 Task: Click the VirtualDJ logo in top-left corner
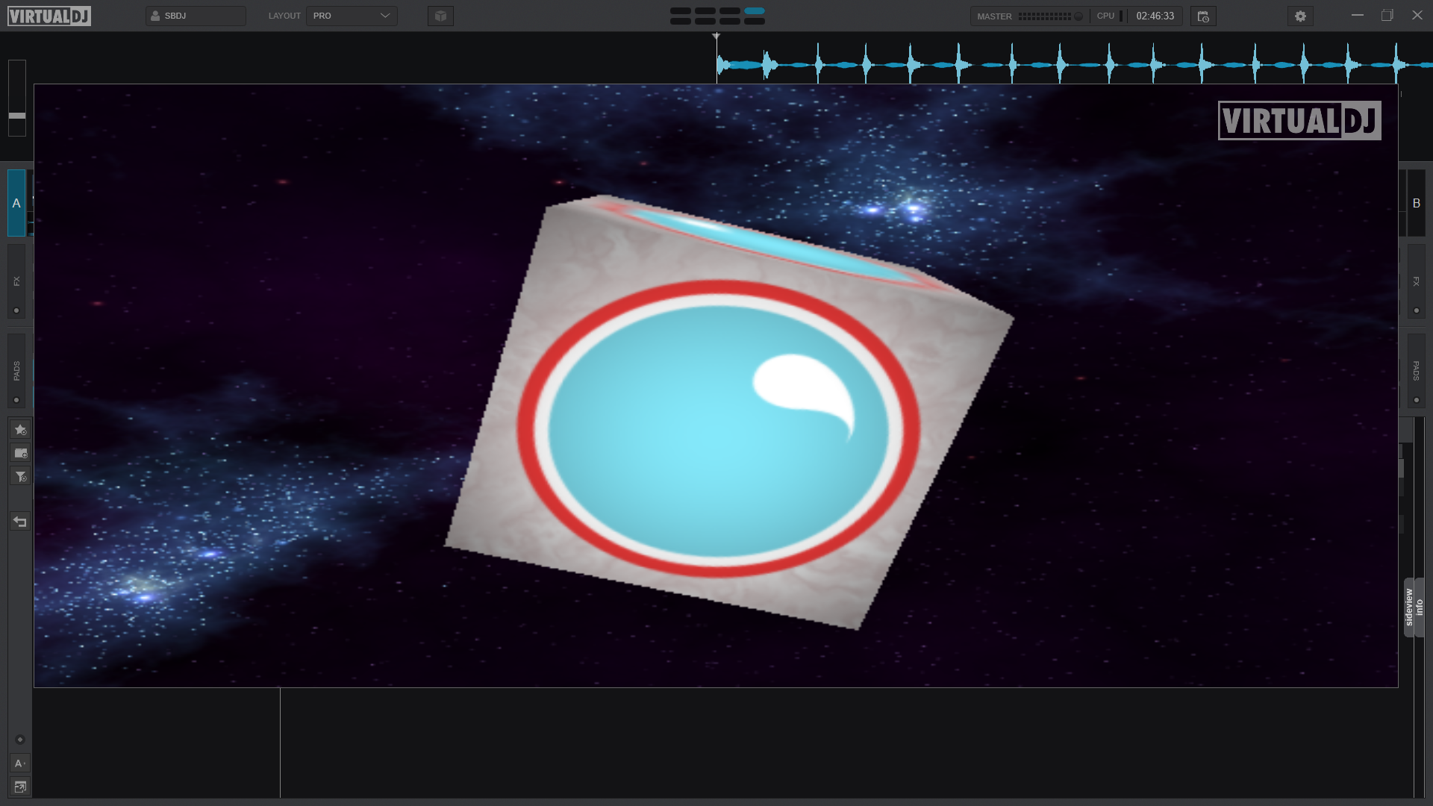click(x=49, y=16)
